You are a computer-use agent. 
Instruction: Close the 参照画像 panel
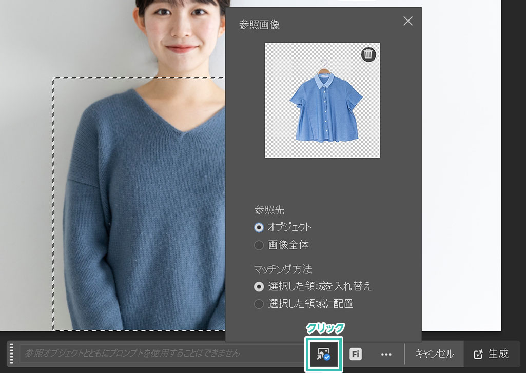coord(408,21)
